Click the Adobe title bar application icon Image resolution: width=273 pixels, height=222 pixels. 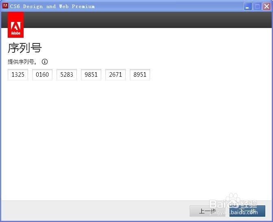(5, 6)
